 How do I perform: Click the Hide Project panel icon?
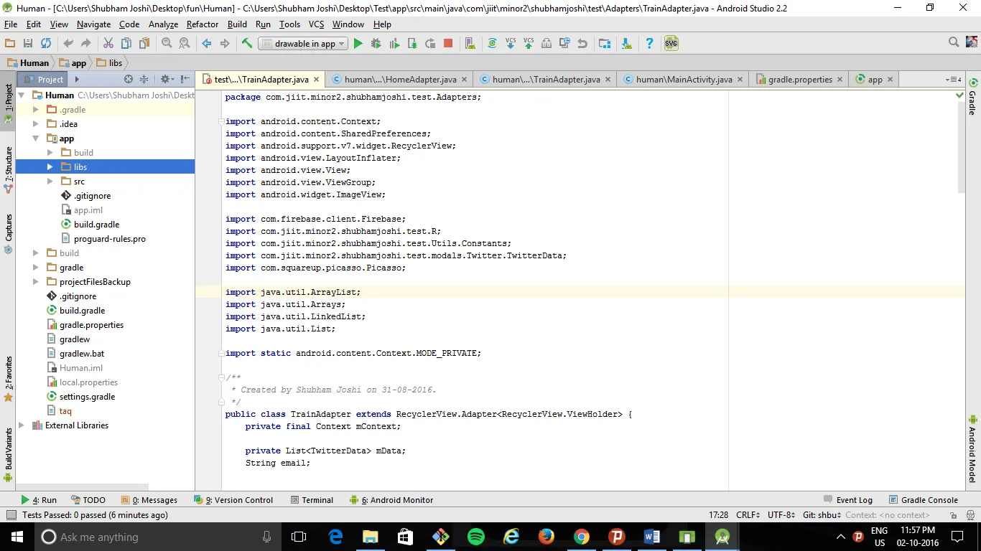(185, 80)
